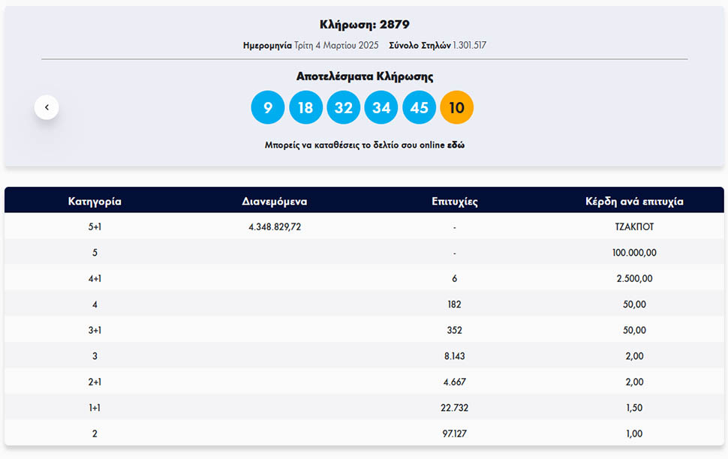Select the 100.000,00 prize in category 5
Image resolution: width=728 pixels, height=459 pixels.
point(634,253)
